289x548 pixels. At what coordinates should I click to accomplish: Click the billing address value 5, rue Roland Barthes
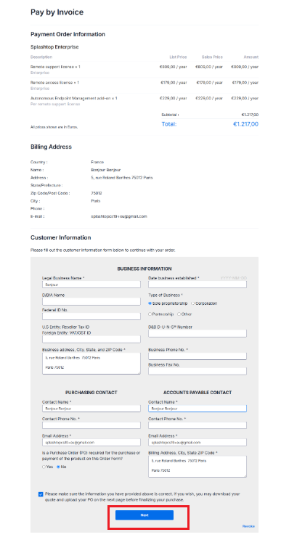pyautogui.click(x=121, y=178)
